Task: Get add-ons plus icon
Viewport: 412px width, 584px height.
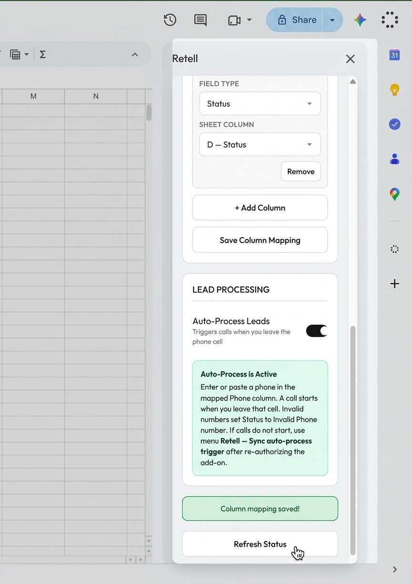Action: [394, 284]
